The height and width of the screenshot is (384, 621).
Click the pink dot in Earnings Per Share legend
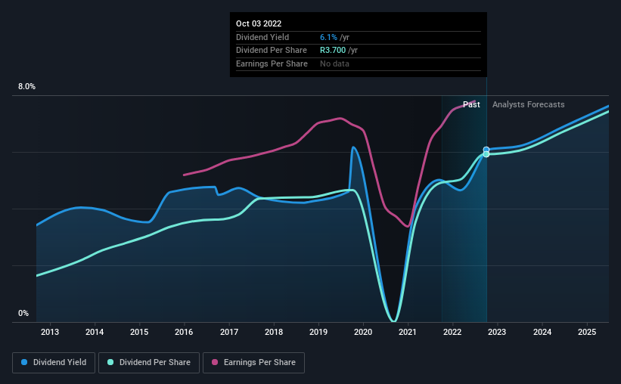coord(215,362)
